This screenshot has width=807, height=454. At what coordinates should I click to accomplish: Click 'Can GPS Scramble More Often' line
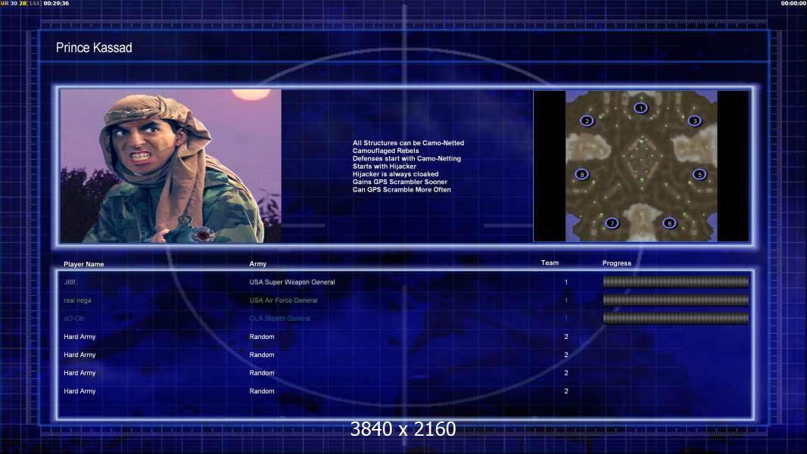pyautogui.click(x=401, y=189)
